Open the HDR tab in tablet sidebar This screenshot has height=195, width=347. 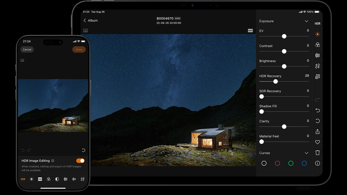point(318,24)
